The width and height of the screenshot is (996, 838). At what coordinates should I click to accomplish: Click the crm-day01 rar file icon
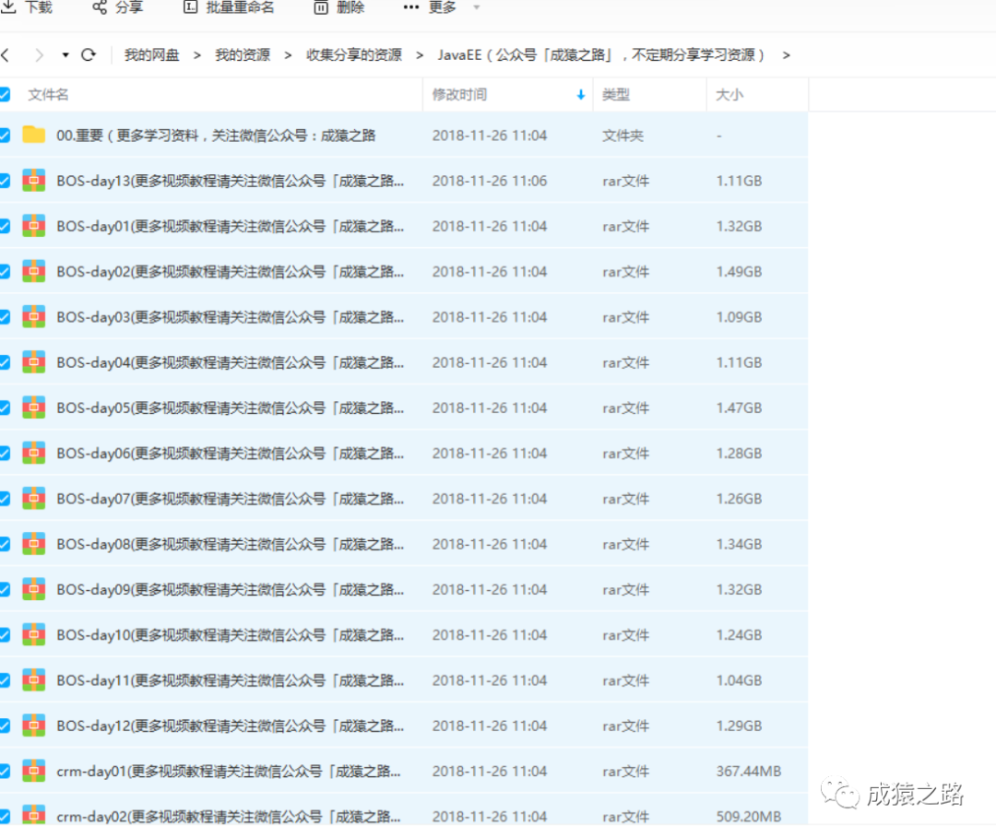34,770
